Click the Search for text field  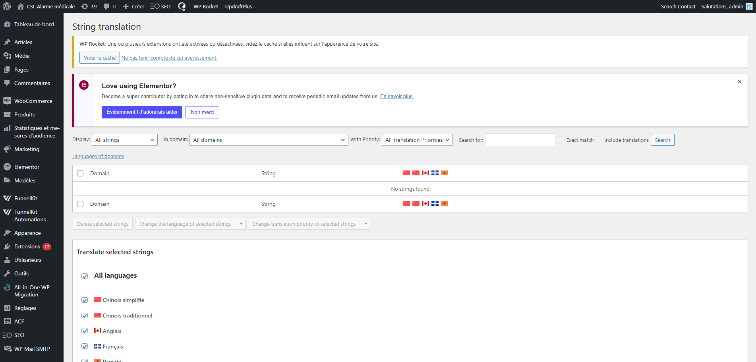[520, 140]
